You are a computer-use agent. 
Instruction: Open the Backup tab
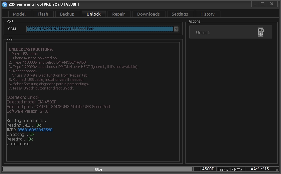click(67, 14)
